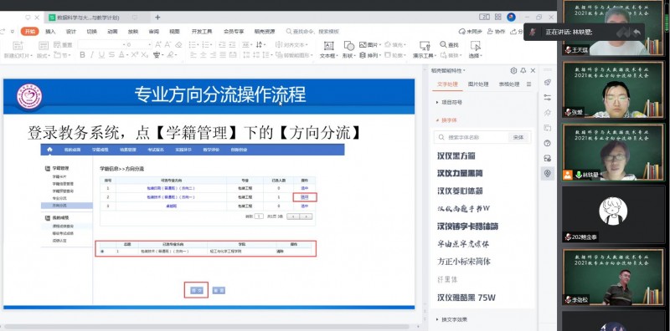This screenshot has width=670, height=331.
Task: Toggle underline formatting icon
Action: pyautogui.click(x=101, y=54)
